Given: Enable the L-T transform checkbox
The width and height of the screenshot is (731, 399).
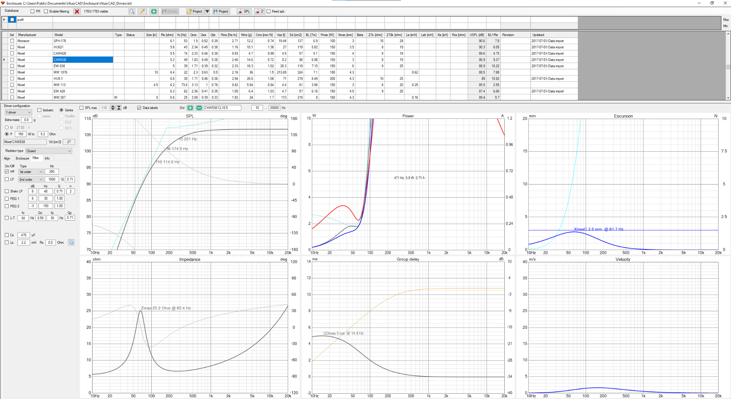Looking at the screenshot, I should tap(7, 218).
